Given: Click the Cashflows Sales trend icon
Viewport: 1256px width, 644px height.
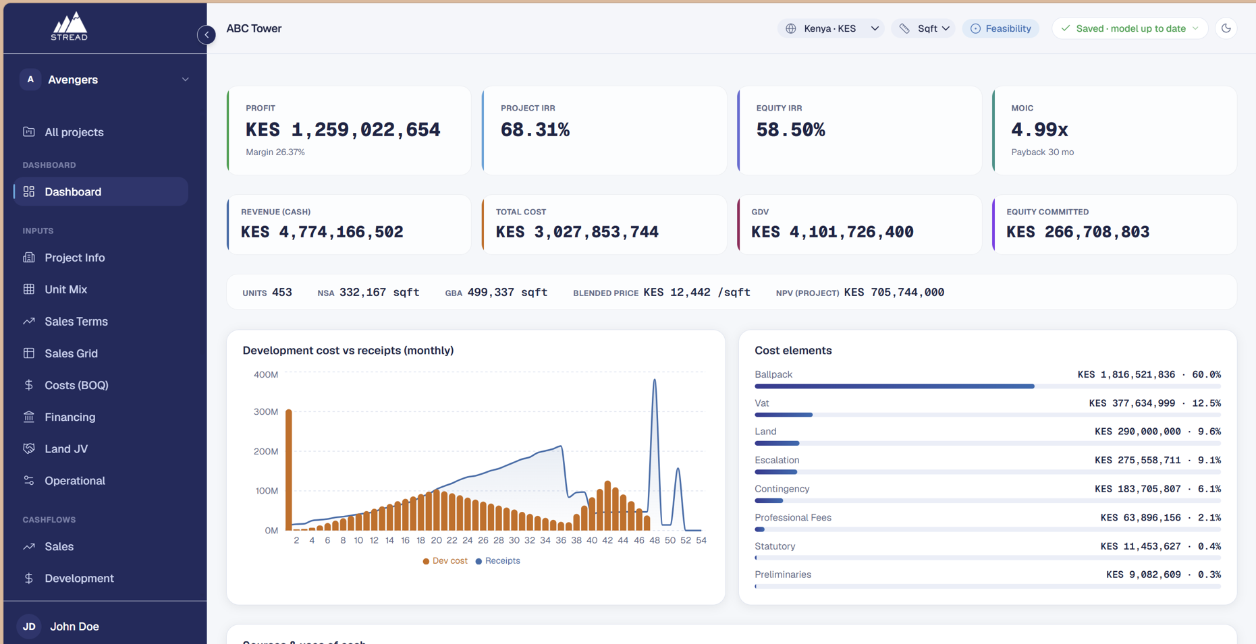Looking at the screenshot, I should (29, 546).
